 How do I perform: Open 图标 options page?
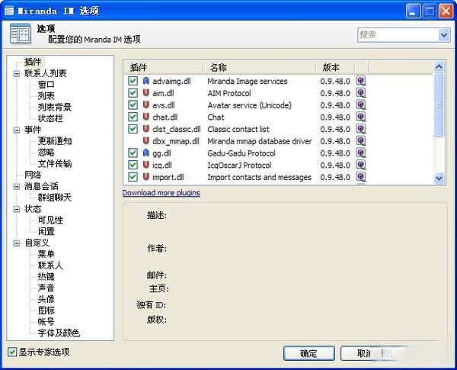tap(46, 310)
